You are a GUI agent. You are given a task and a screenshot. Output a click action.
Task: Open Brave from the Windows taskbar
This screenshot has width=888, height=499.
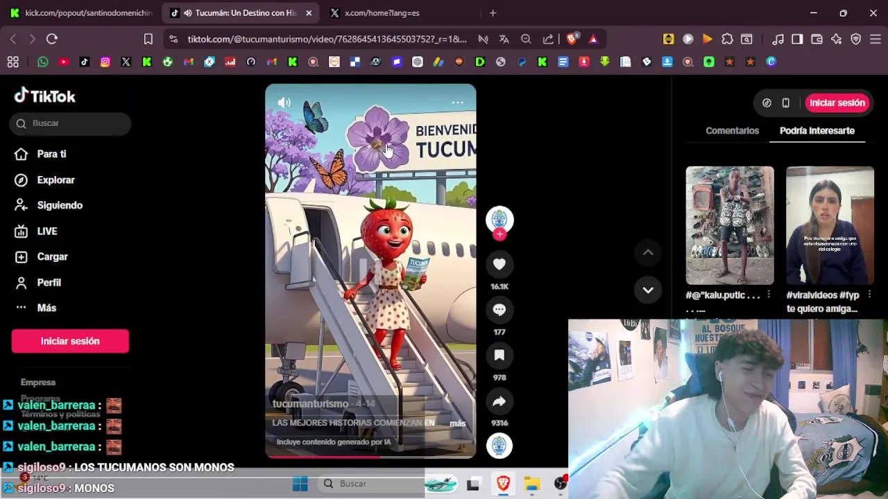click(x=503, y=484)
